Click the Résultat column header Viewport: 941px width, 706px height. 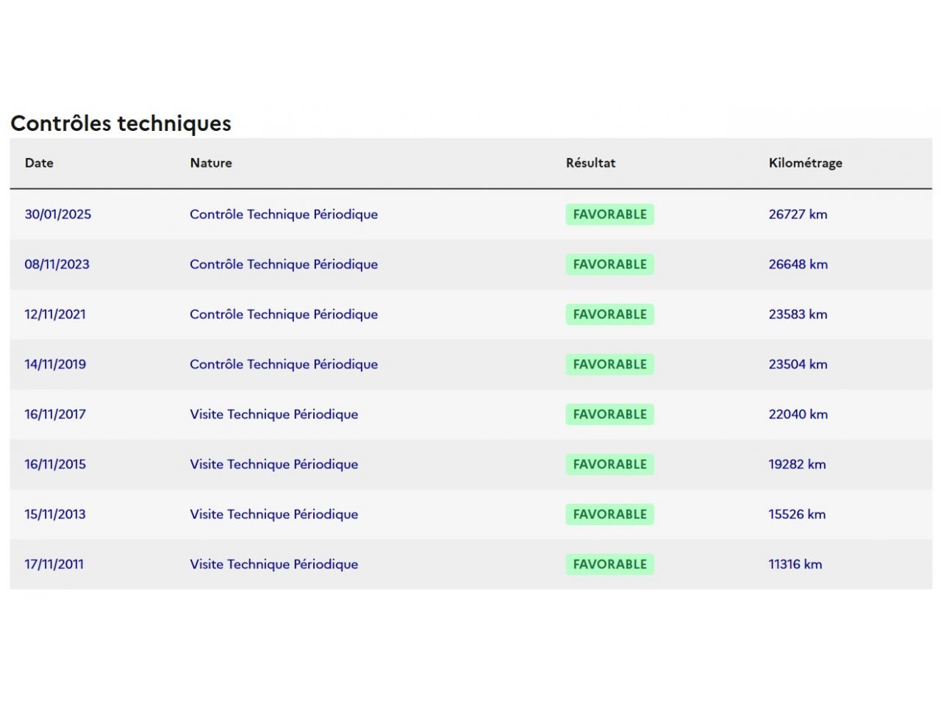click(x=590, y=163)
